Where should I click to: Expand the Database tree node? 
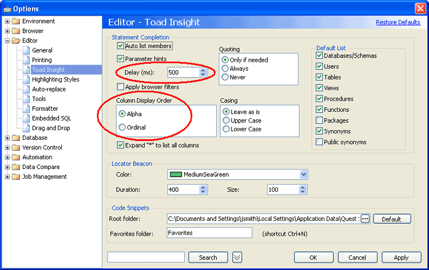click(7, 138)
